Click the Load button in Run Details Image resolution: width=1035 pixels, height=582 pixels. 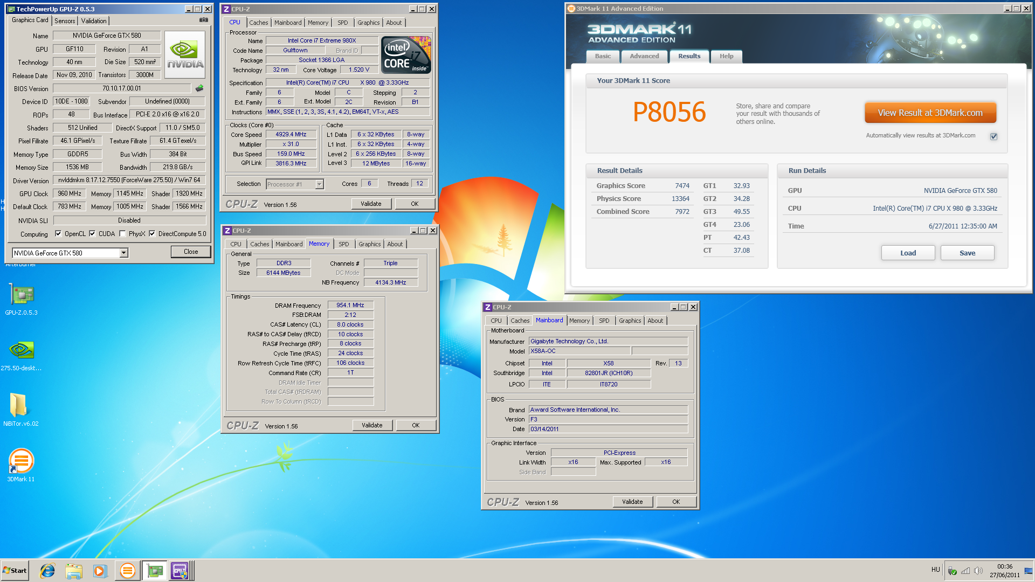908,253
